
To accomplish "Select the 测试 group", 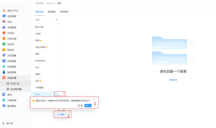I will pos(37,54).
